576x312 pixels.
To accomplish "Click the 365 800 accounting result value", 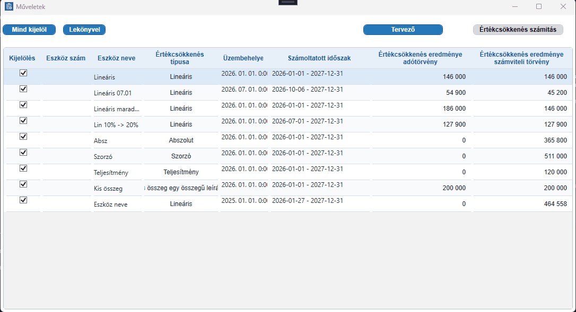I will [x=555, y=140].
